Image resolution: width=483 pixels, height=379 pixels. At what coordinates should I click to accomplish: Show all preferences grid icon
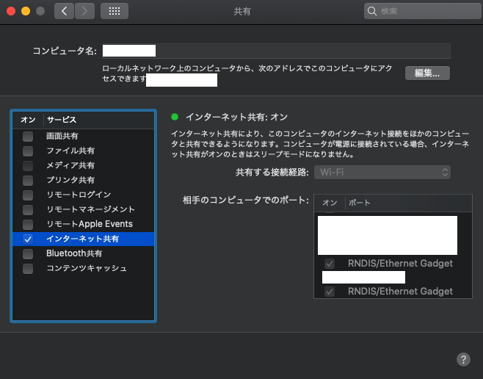click(x=115, y=12)
